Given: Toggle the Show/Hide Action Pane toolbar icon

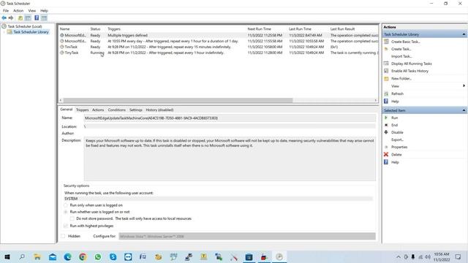Looking at the screenshot, I should tap(44, 18).
